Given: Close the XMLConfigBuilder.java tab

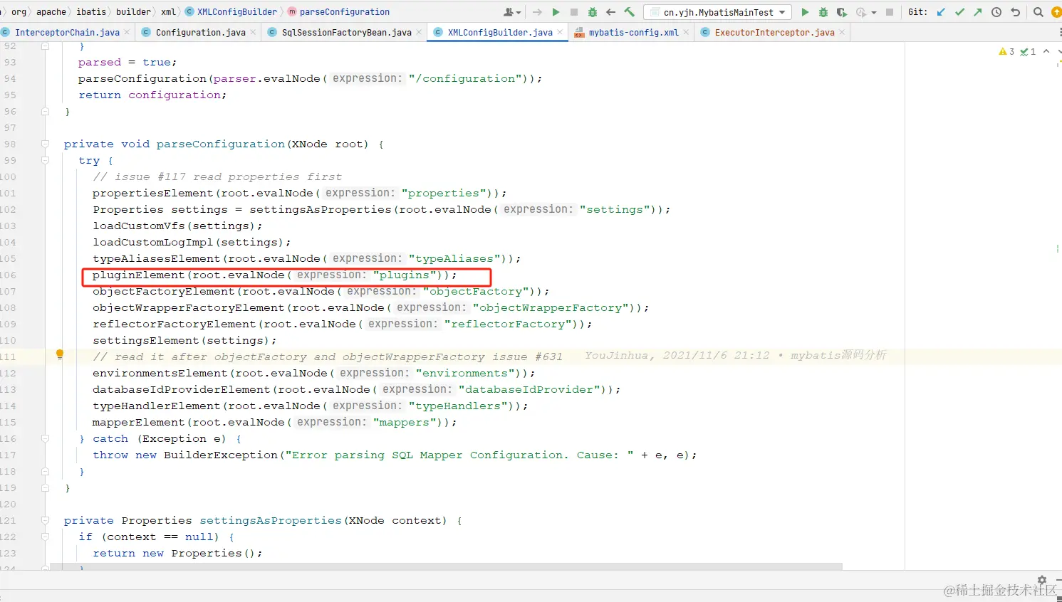Looking at the screenshot, I should tap(560, 32).
